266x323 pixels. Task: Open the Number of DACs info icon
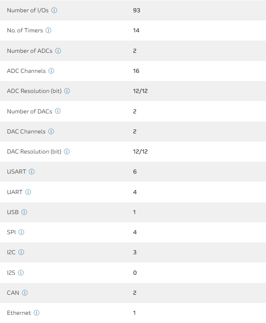[x=58, y=111]
